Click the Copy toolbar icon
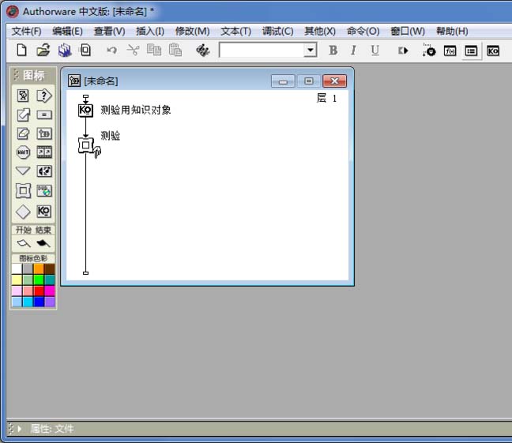 point(154,51)
